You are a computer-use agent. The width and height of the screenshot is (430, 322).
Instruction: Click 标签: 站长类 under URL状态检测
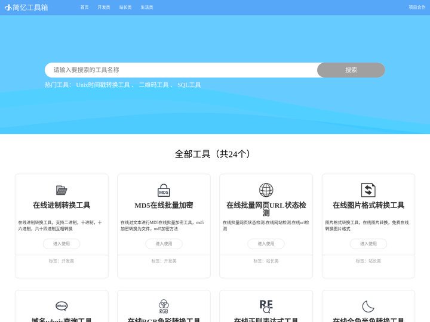click(x=266, y=261)
